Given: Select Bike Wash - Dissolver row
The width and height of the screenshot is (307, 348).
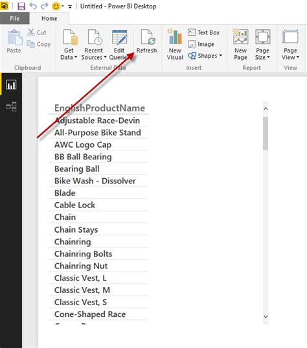Looking at the screenshot, I should point(98,181).
